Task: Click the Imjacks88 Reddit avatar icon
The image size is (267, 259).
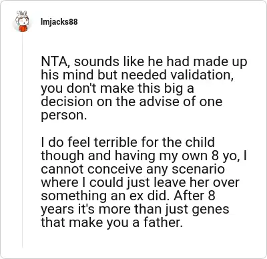Action: (x=22, y=21)
